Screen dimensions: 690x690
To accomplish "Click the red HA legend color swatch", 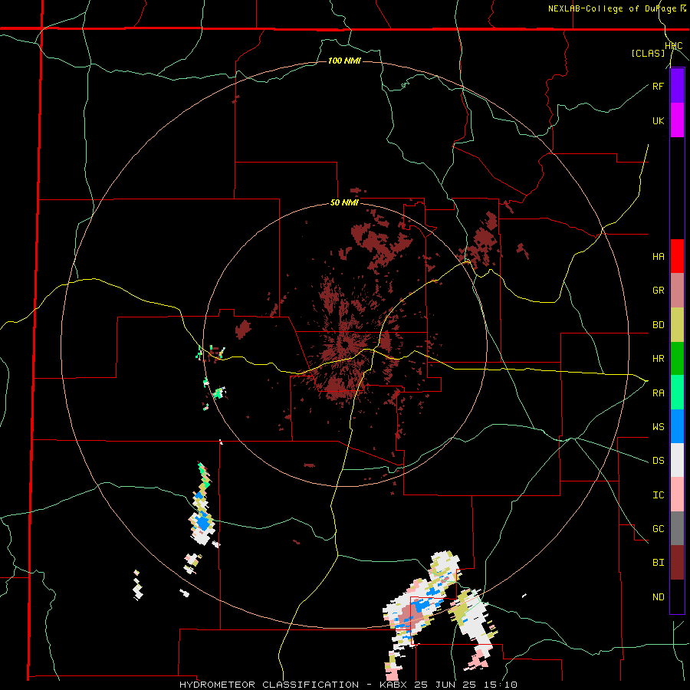I will coord(677,256).
